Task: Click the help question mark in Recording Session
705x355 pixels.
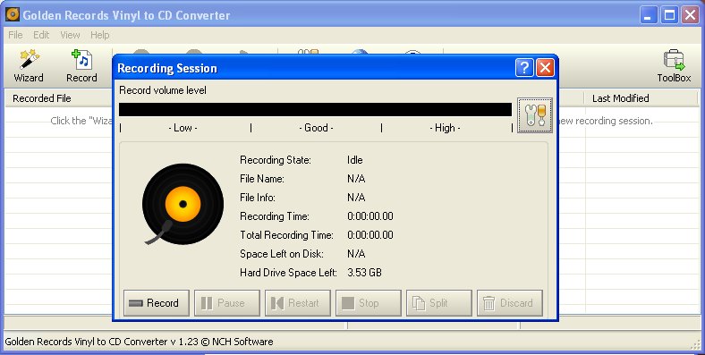Action: (x=524, y=68)
